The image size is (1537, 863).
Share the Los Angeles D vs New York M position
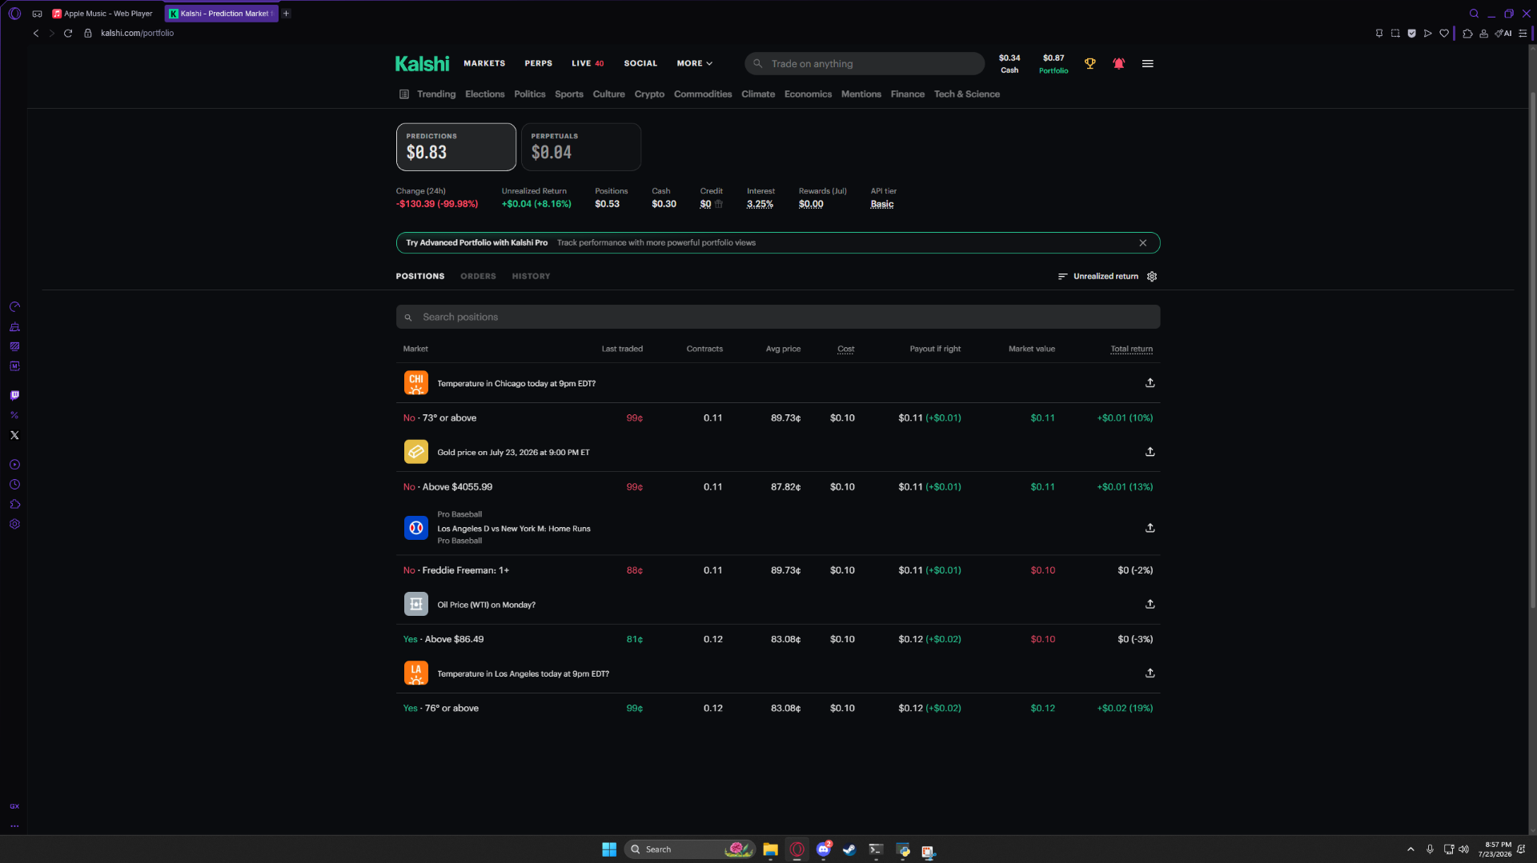[x=1150, y=528]
